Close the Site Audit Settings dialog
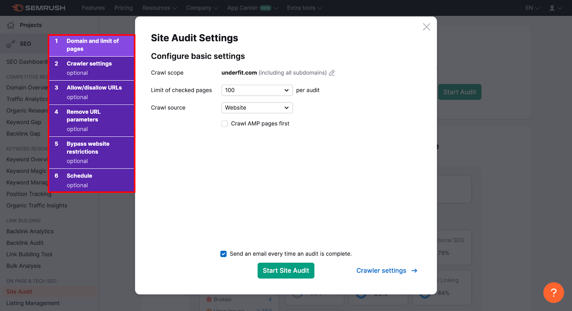This screenshot has height=311, width=572. tap(426, 27)
